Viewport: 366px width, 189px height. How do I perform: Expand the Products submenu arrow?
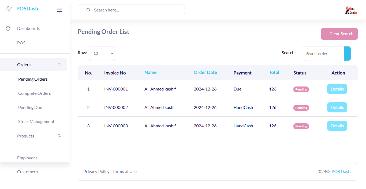coord(59,136)
